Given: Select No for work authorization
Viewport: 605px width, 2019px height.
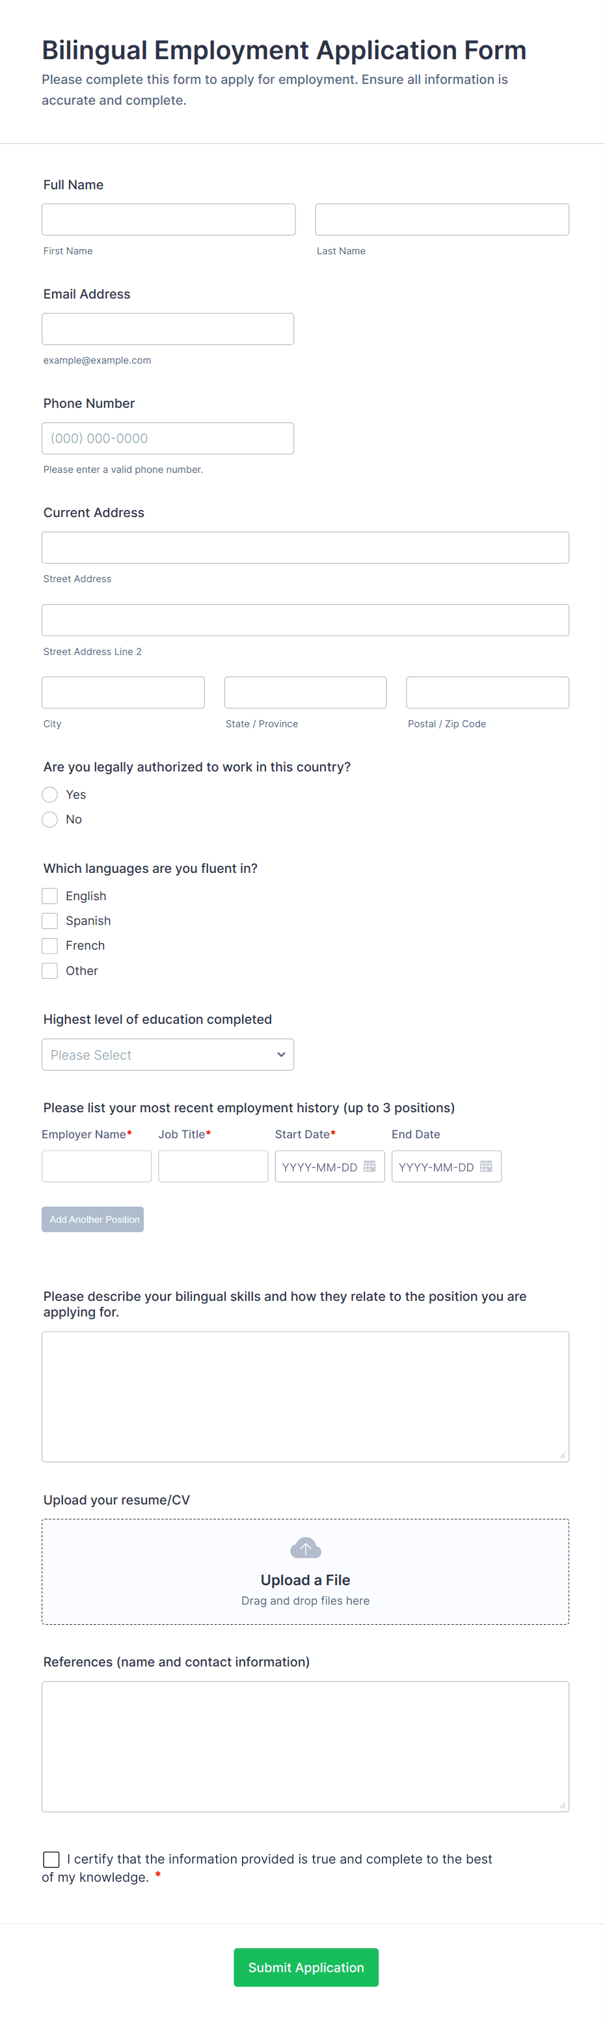Looking at the screenshot, I should [x=50, y=820].
